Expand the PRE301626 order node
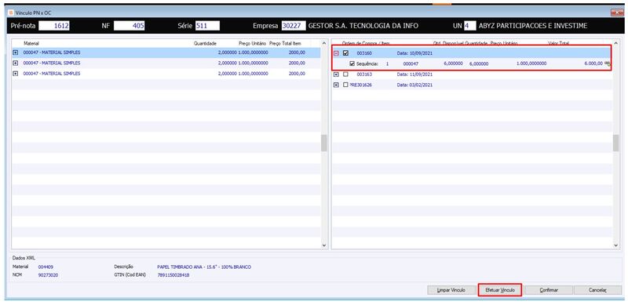The width and height of the screenshot is (628, 305). (x=337, y=85)
